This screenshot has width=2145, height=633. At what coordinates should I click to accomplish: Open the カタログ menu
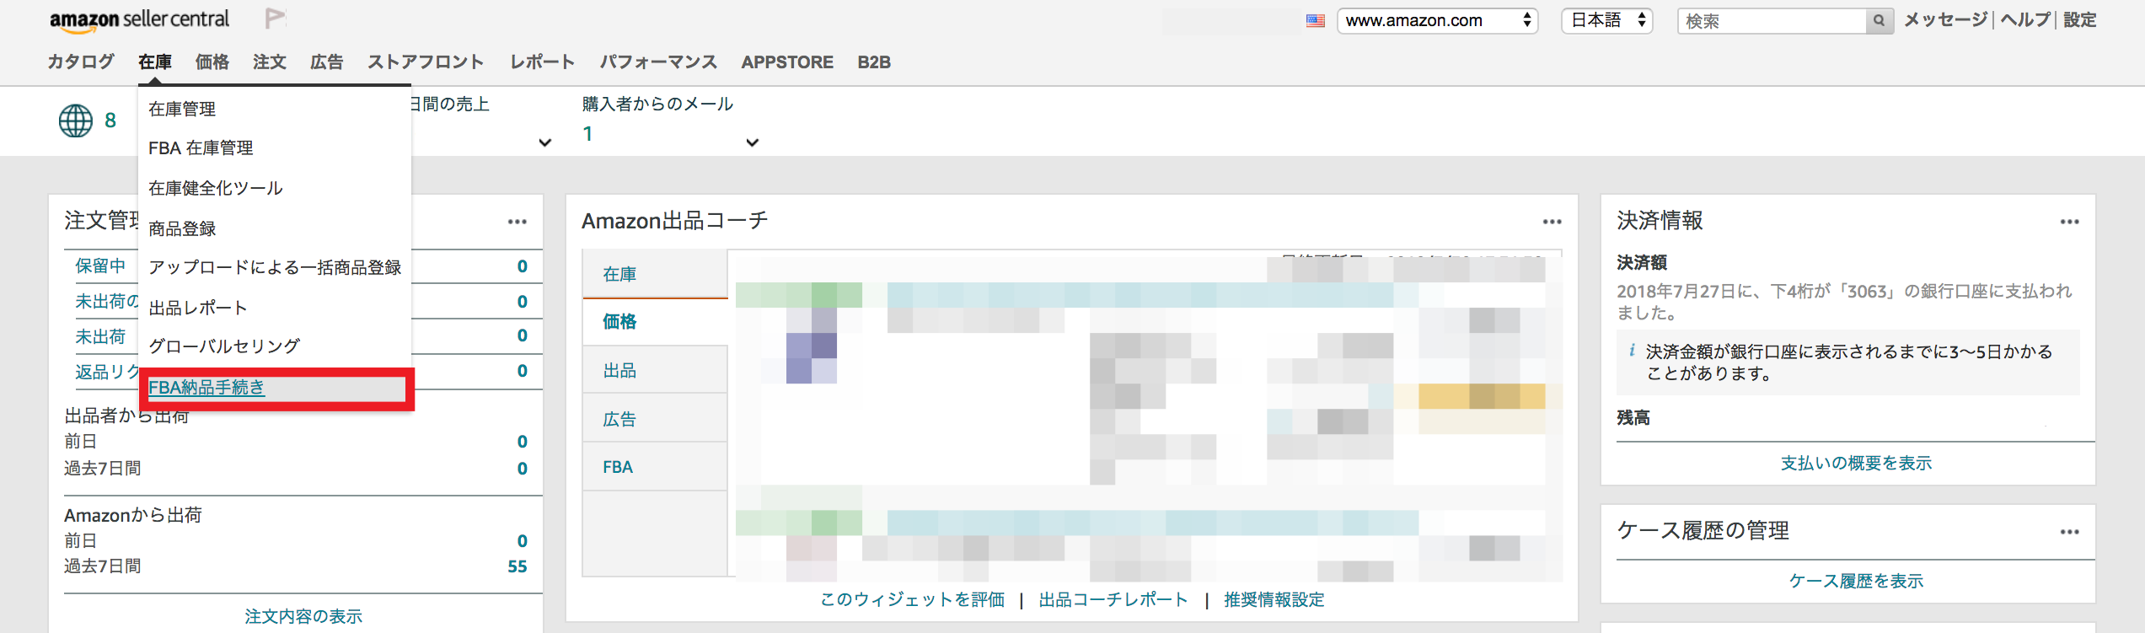pos(81,62)
